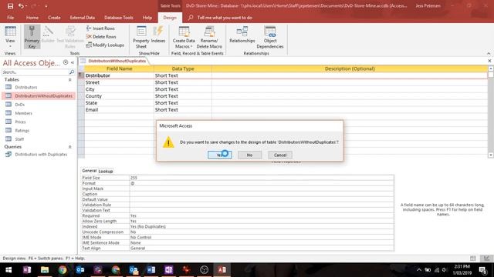Click the Field Size property value
This screenshot has height=277, width=494.
[x=262, y=178]
